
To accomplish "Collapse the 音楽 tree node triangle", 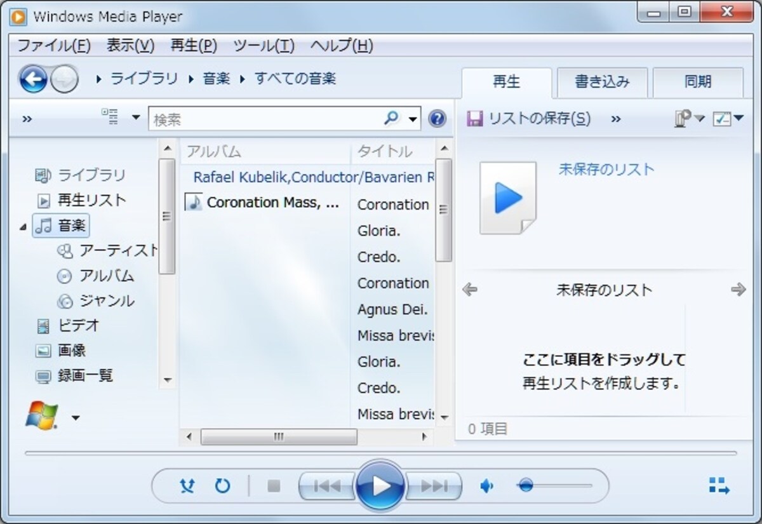I will 23,226.
